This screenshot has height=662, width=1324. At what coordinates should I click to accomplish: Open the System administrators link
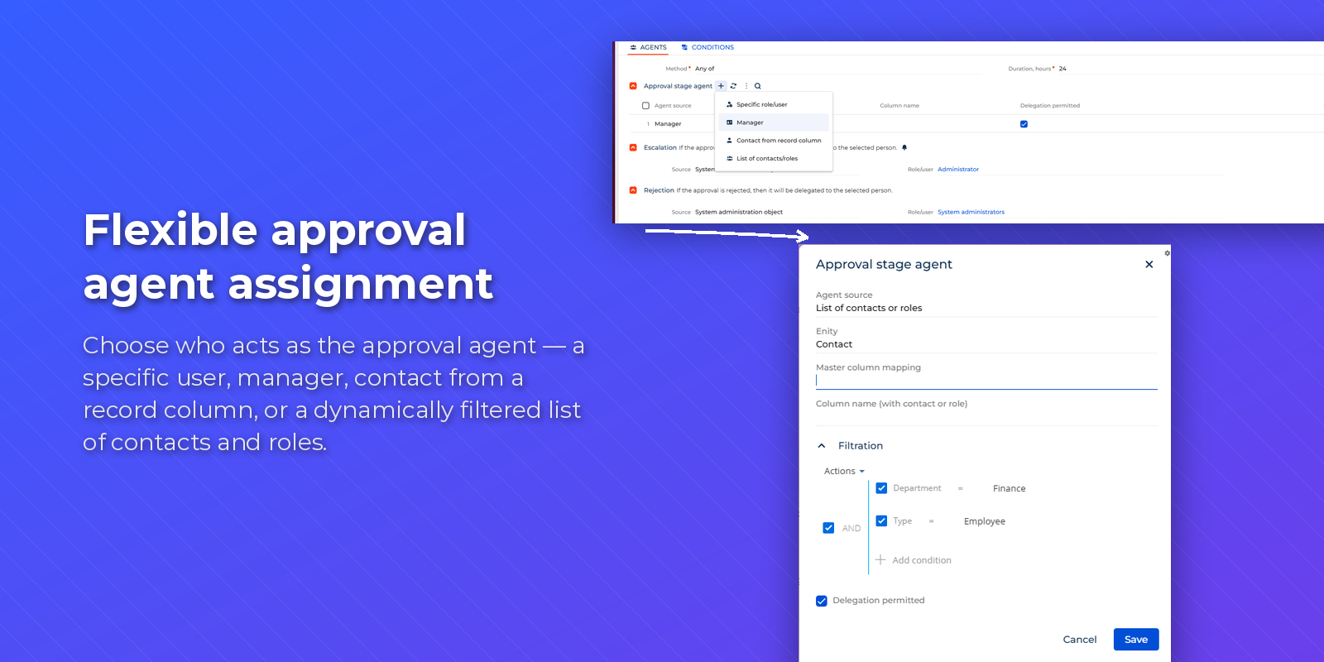click(x=971, y=213)
